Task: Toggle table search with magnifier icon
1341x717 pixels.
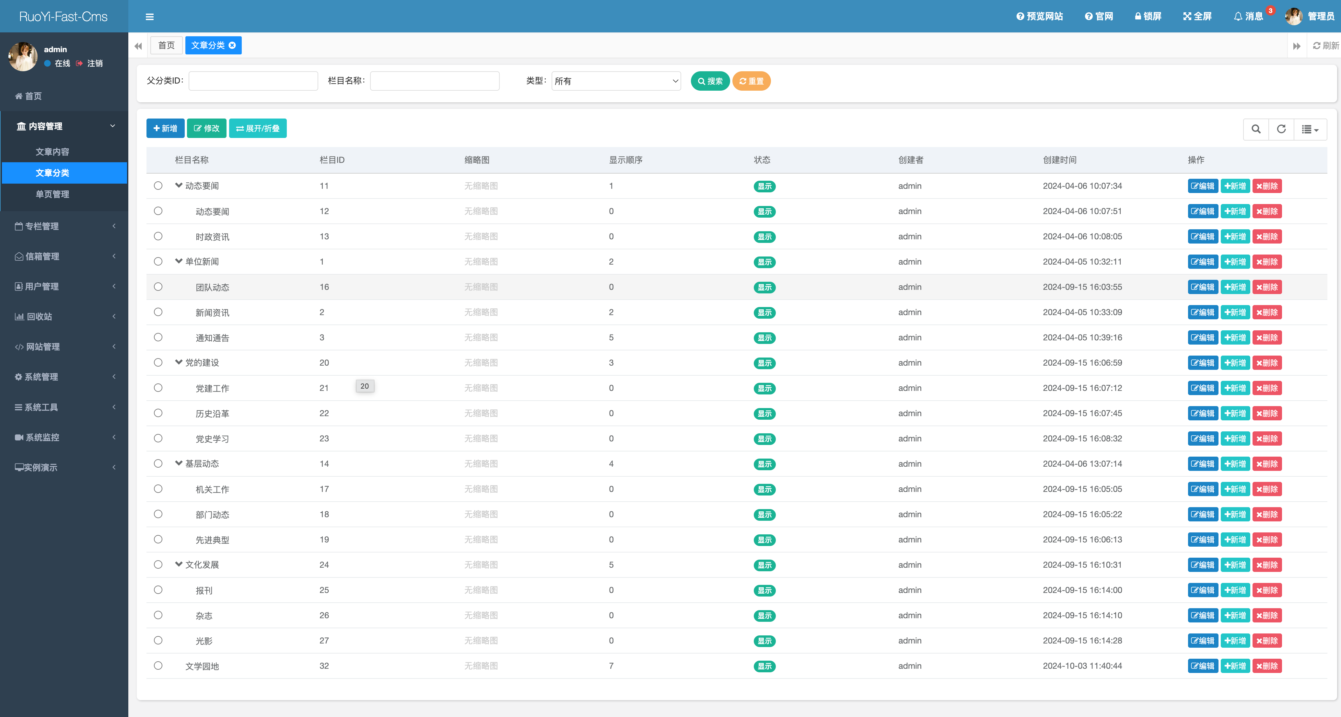Action: pyautogui.click(x=1256, y=129)
